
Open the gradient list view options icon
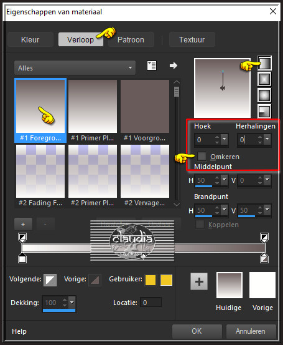pos(151,66)
